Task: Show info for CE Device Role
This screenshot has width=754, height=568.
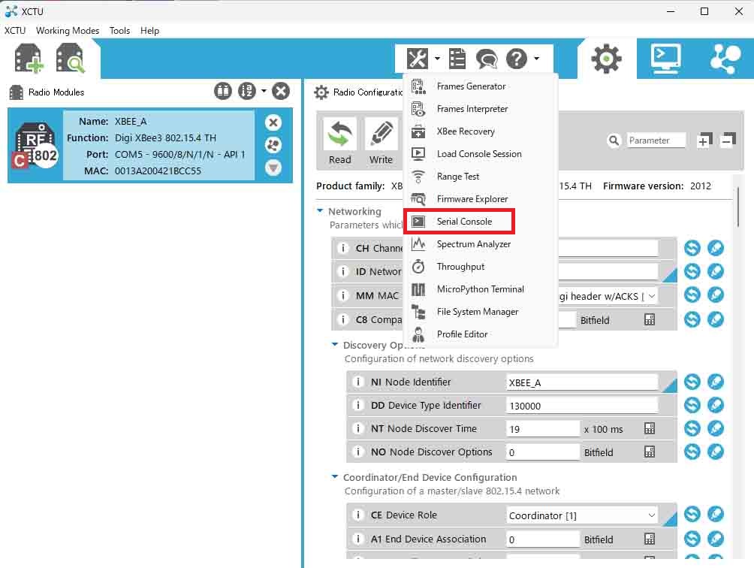Action: 357,515
